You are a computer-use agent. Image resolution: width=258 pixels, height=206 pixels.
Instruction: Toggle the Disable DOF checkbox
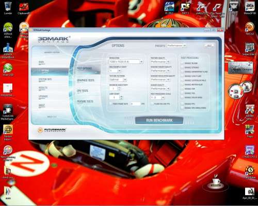click(182, 89)
